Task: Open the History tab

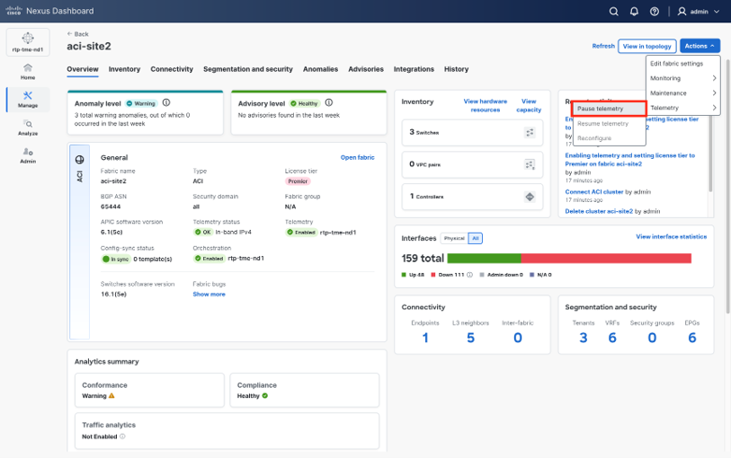Action: pos(456,69)
